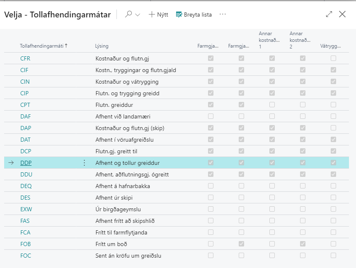Toggle second Farmgjald checkbox for FOB row
The width and height of the screenshot is (356, 268).
(x=241, y=244)
